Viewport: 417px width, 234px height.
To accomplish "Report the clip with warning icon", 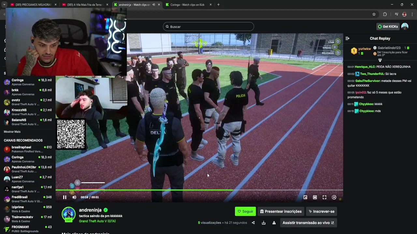I will (x=274, y=223).
